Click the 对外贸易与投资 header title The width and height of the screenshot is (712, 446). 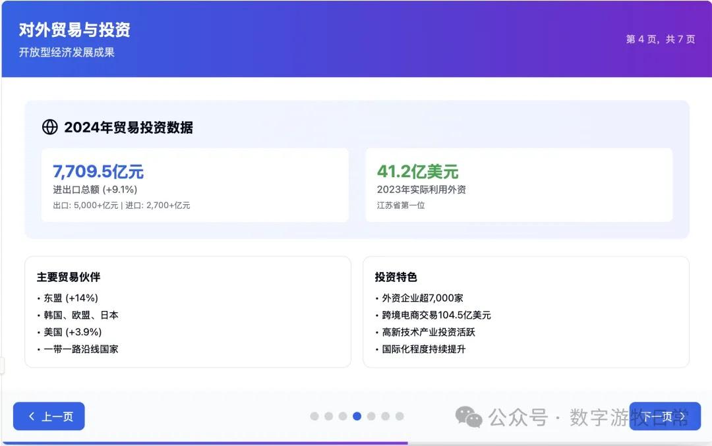(x=74, y=30)
